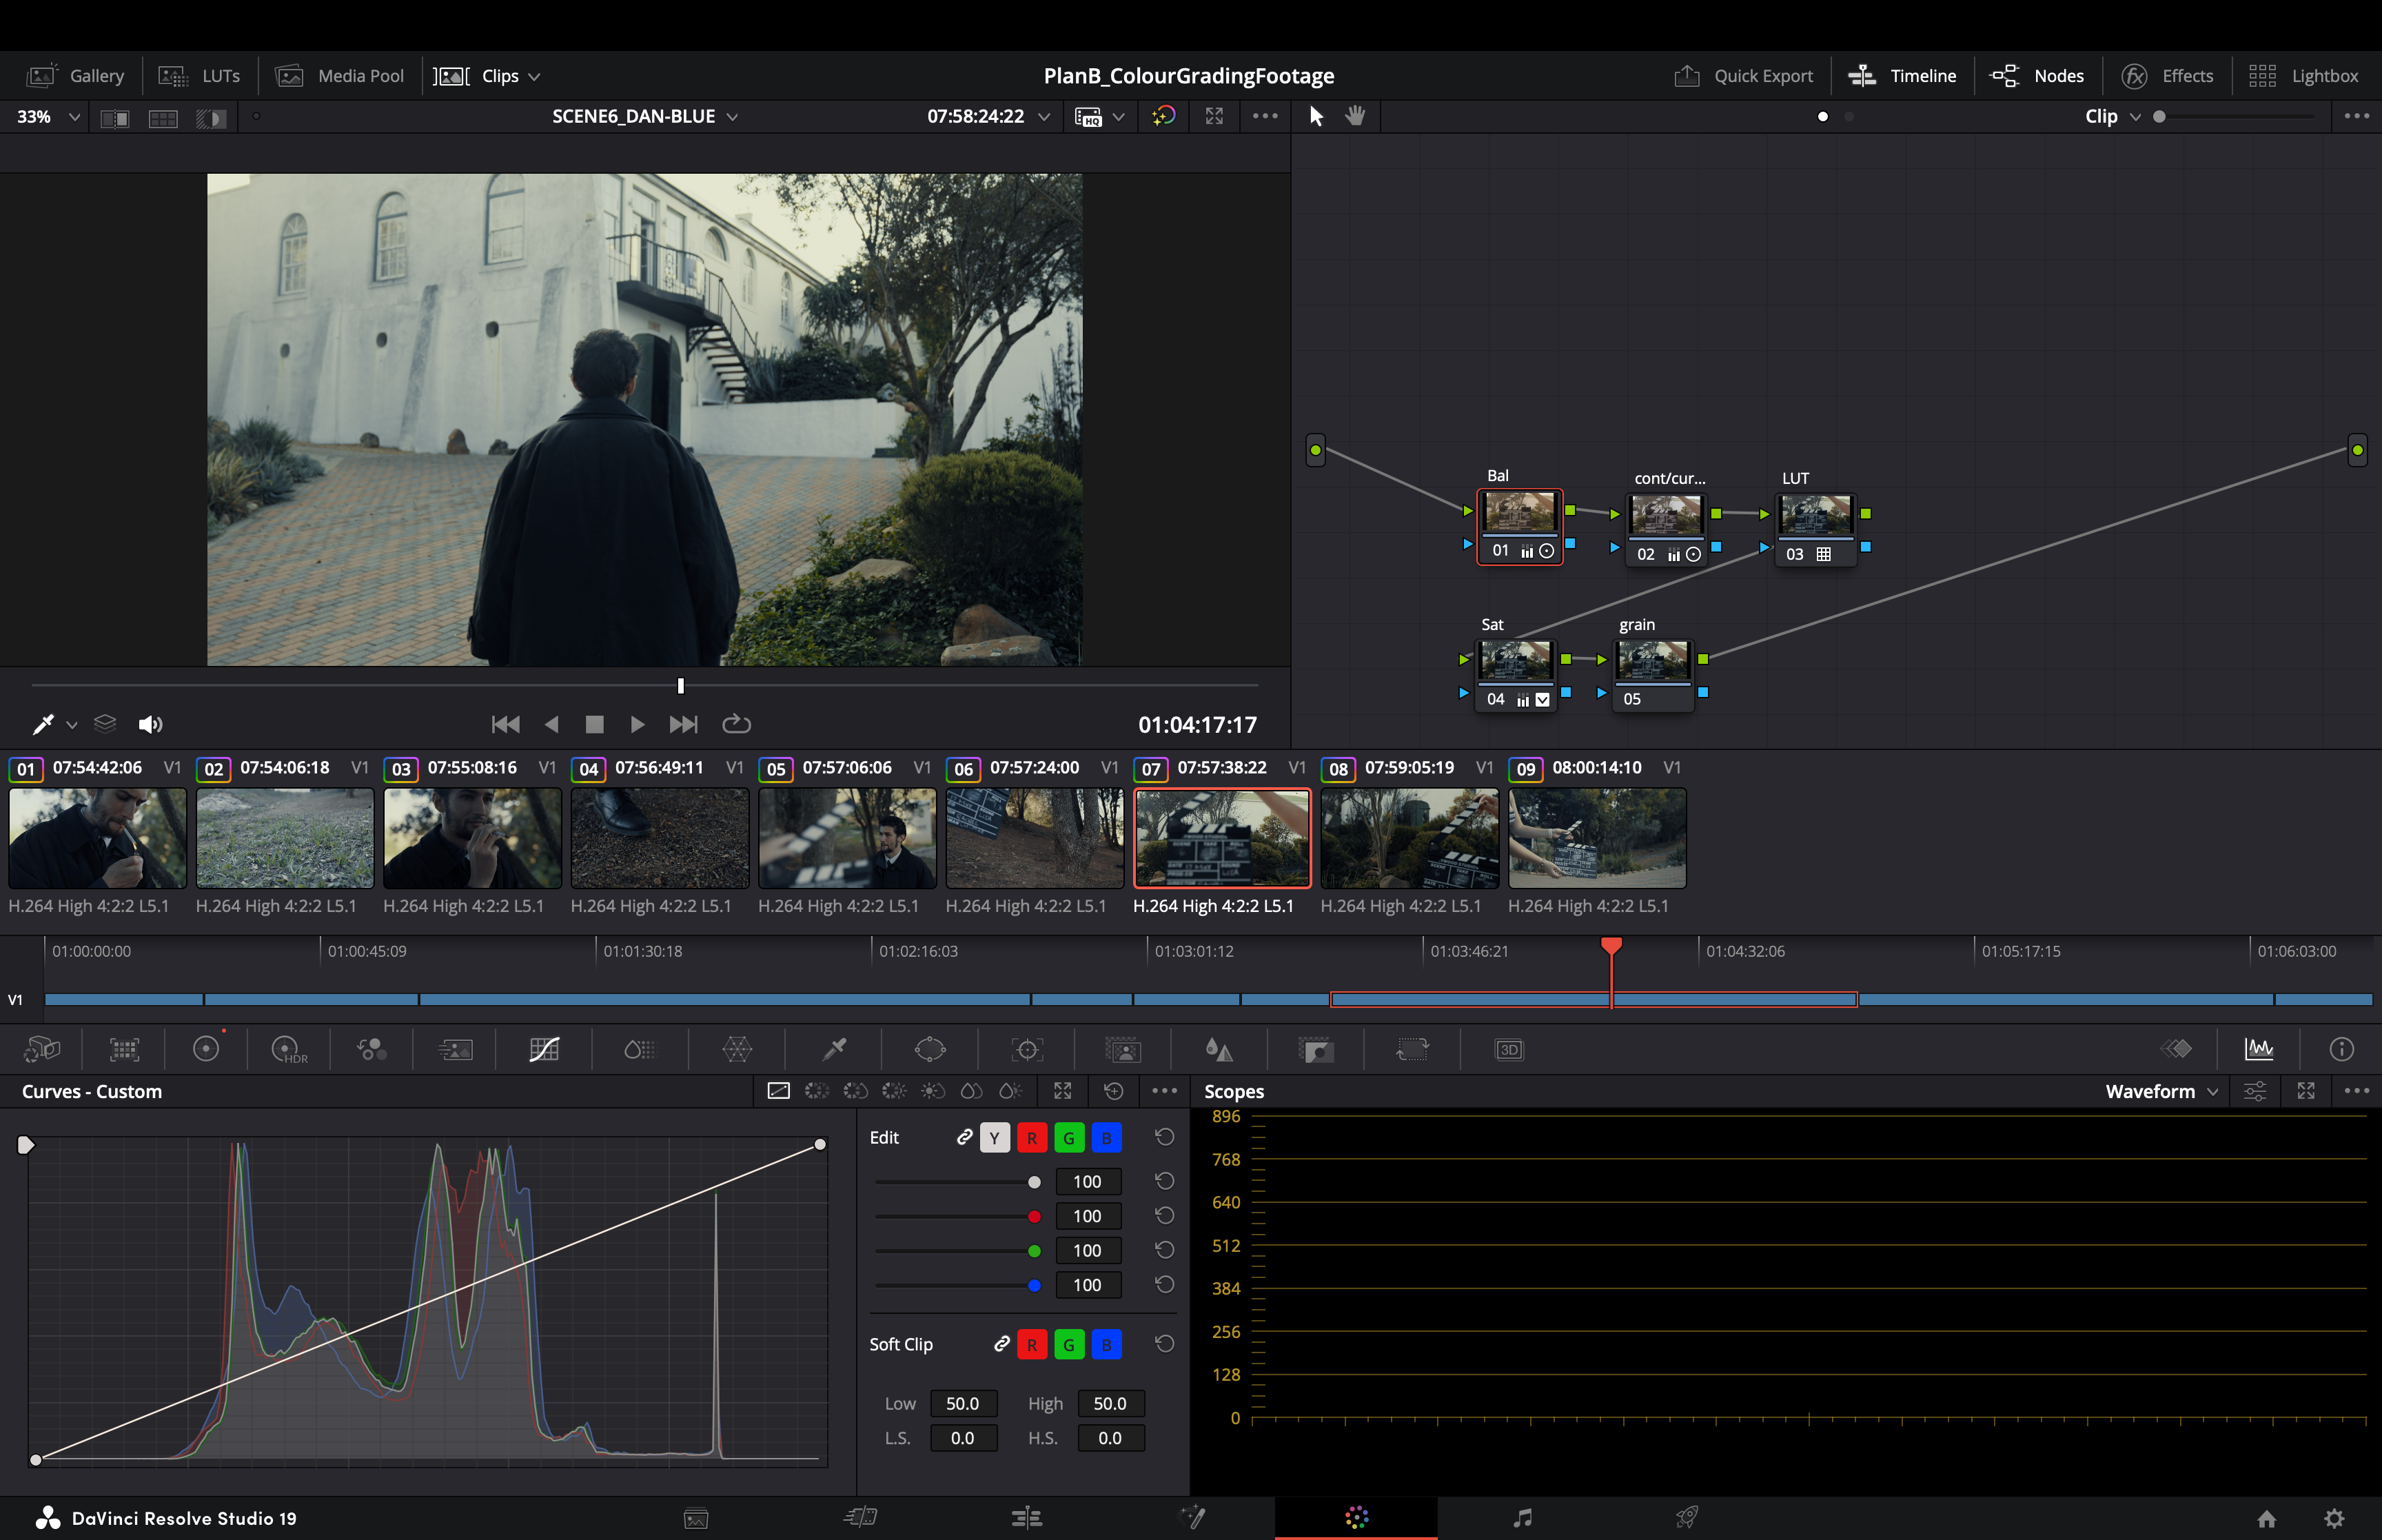Select clip 03 thumbnail in the clip strip
Screen dimensions: 2382x1540
tap(472, 838)
